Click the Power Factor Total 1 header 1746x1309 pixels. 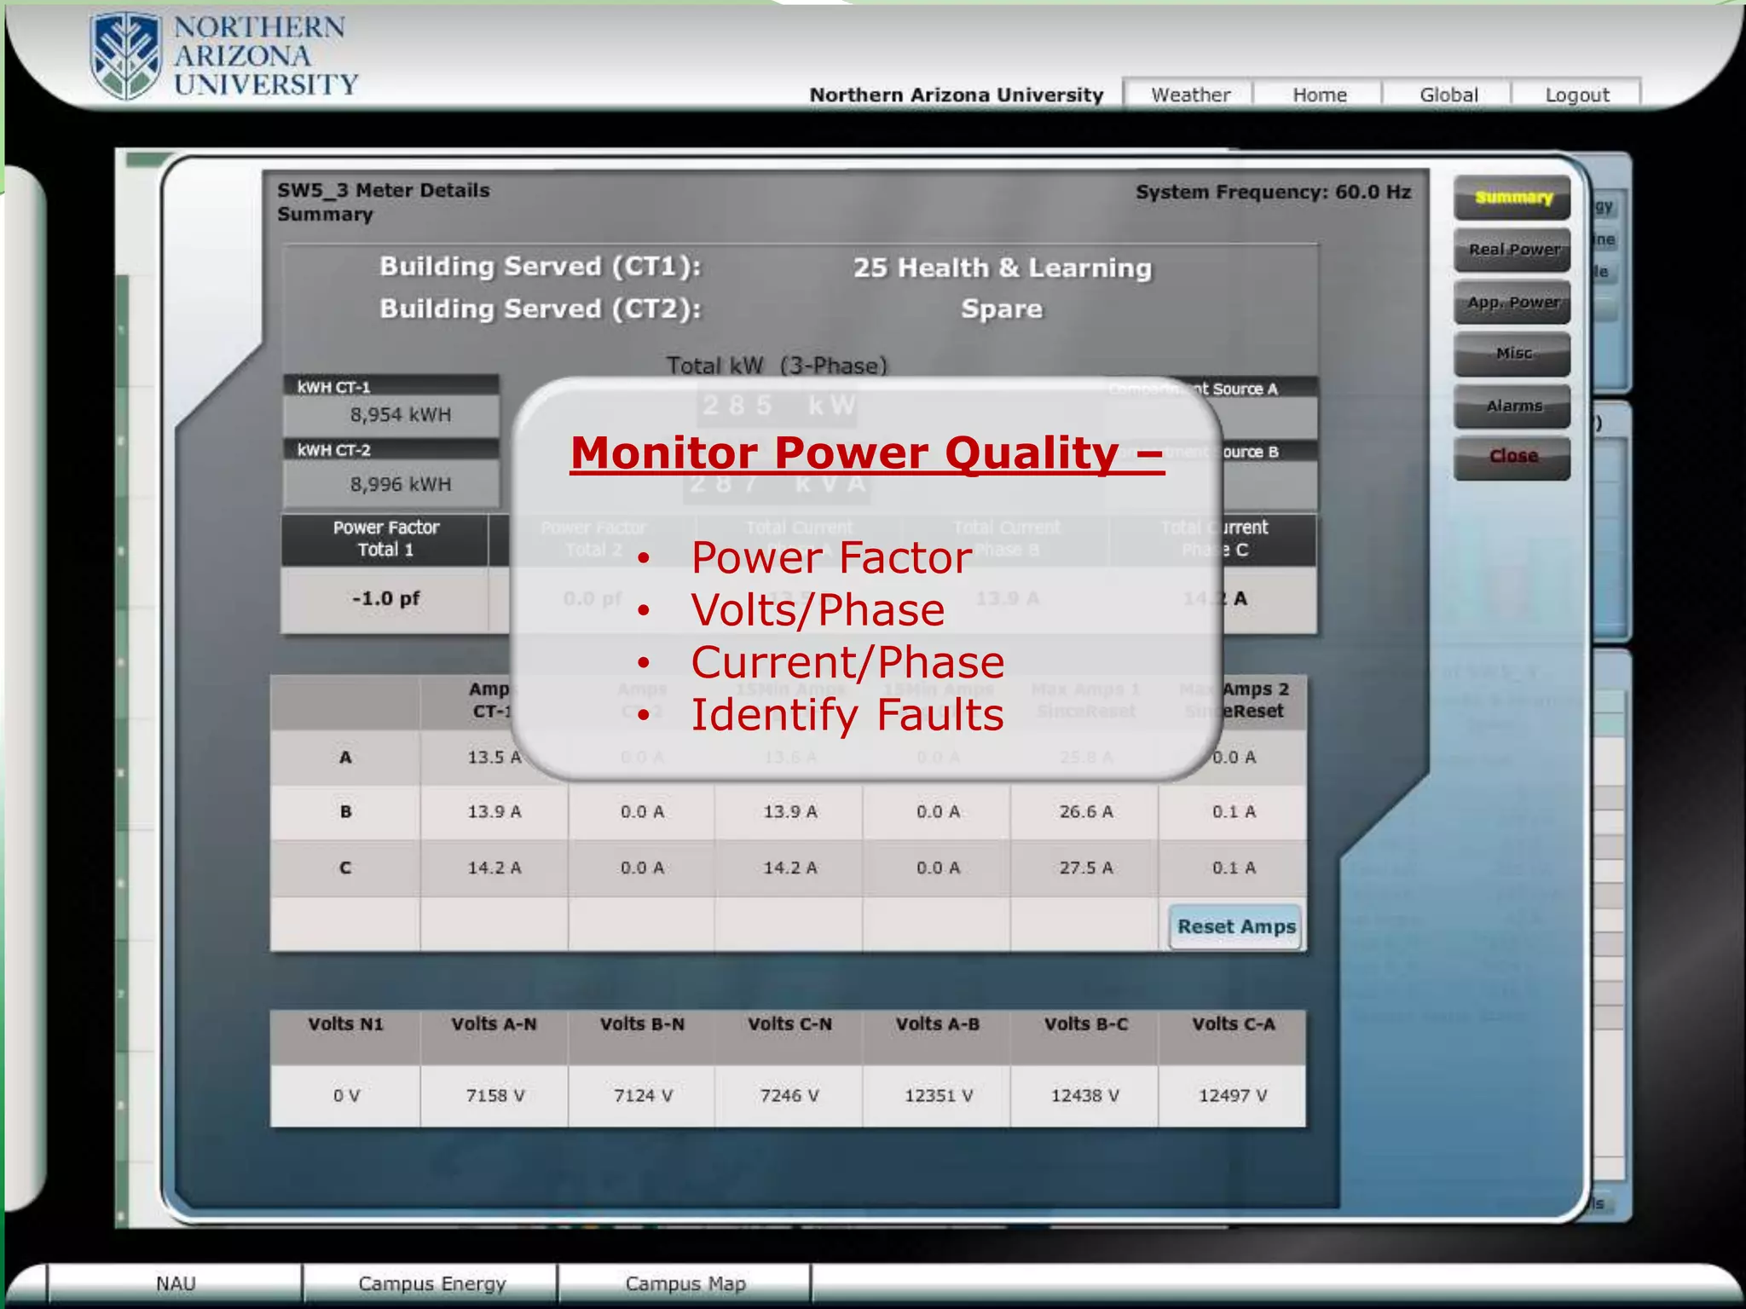coord(385,539)
